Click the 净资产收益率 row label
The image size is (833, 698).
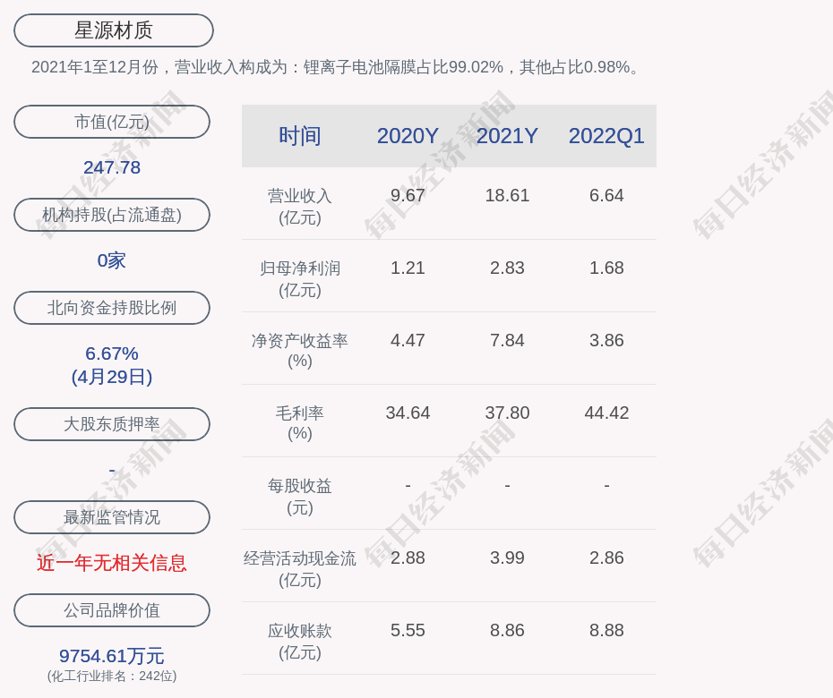(299, 350)
